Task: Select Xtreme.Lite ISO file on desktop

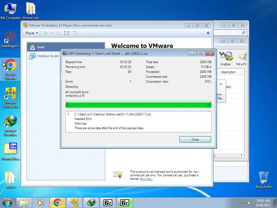Action: [x=11, y=152]
